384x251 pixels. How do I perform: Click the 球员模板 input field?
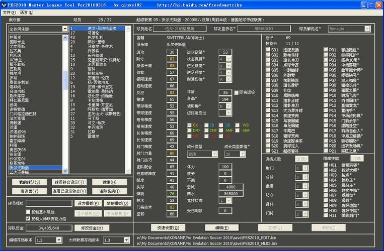[49, 203]
